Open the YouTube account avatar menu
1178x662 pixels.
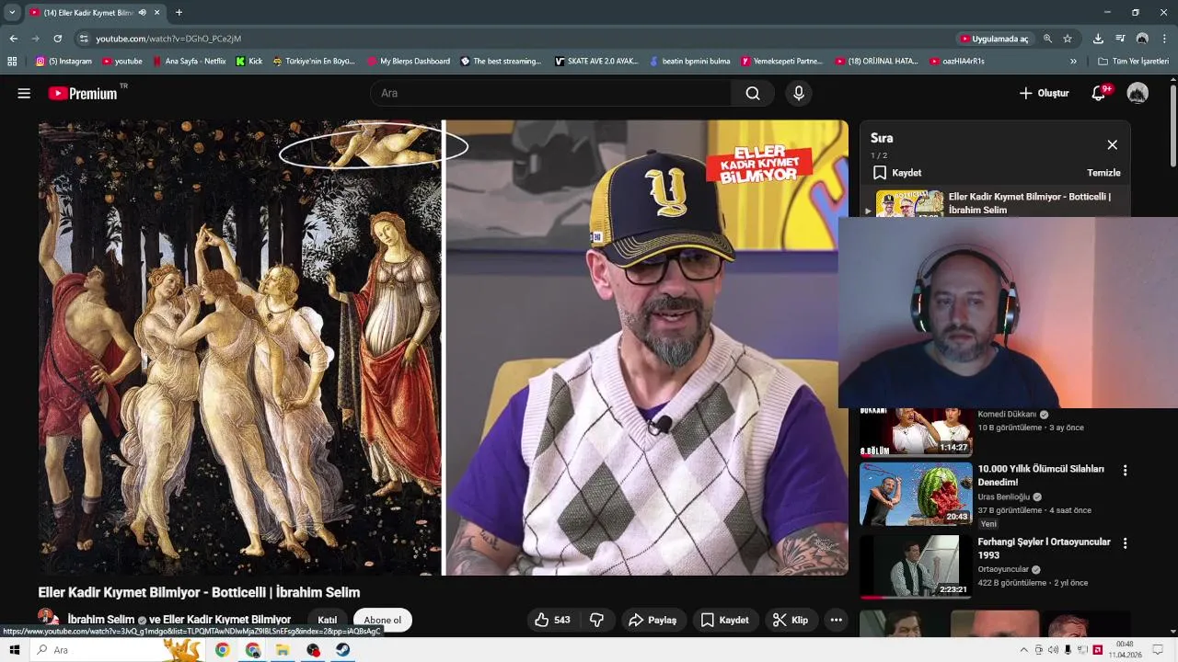(x=1138, y=93)
